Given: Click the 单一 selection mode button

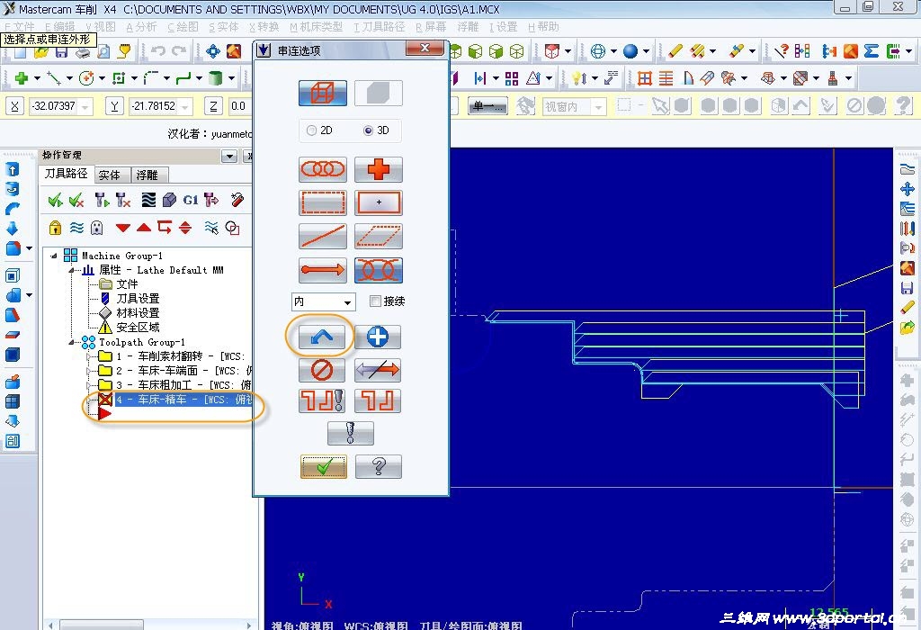Looking at the screenshot, I should pyautogui.click(x=487, y=106).
